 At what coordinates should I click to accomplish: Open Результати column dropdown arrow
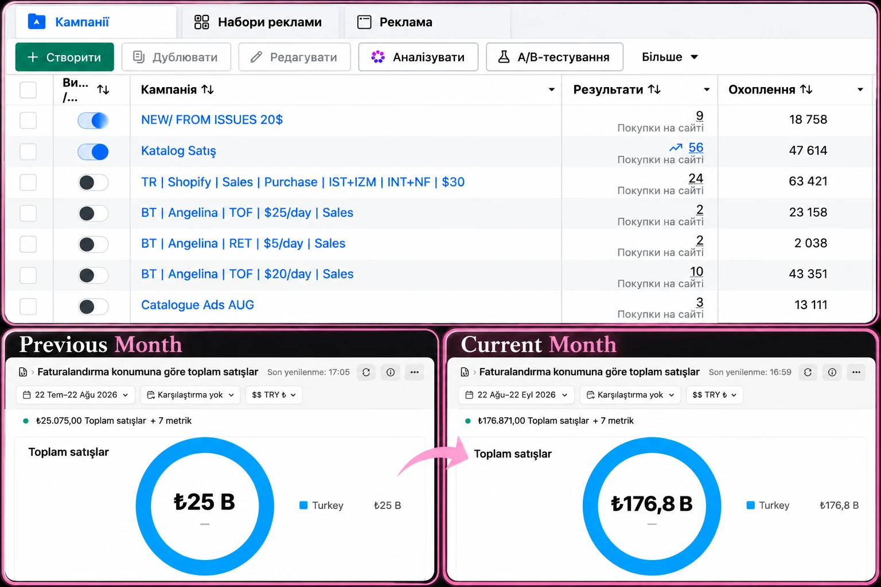pyautogui.click(x=707, y=89)
